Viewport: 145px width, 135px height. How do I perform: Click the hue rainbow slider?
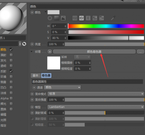(106, 26)
